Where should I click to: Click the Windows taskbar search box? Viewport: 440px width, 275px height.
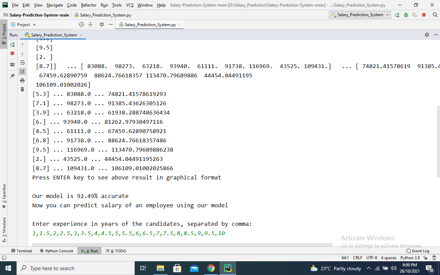pos(75,268)
